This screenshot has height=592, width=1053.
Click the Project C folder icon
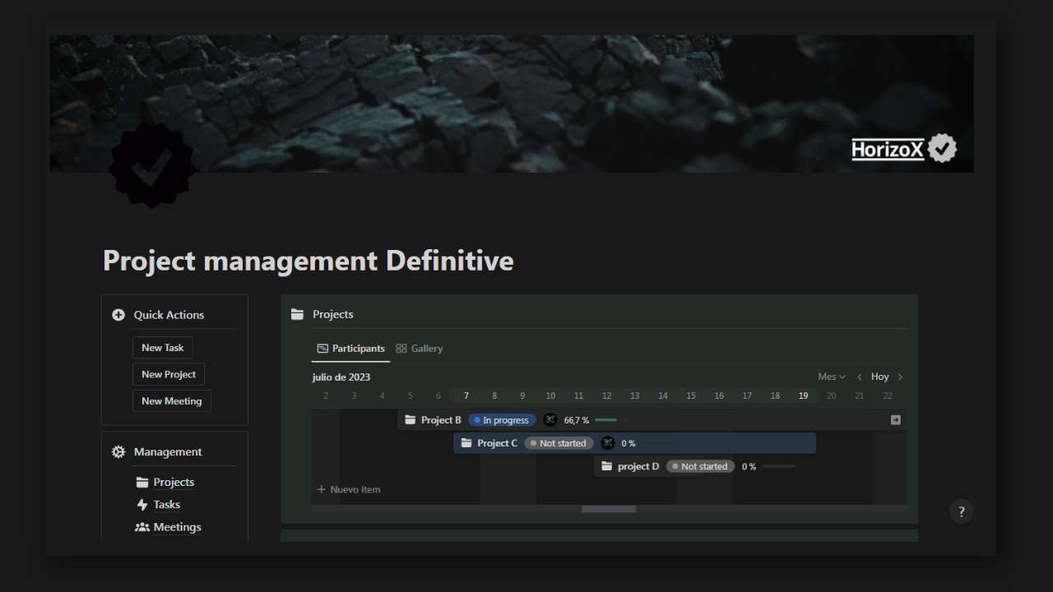click(x=466, y=443)
